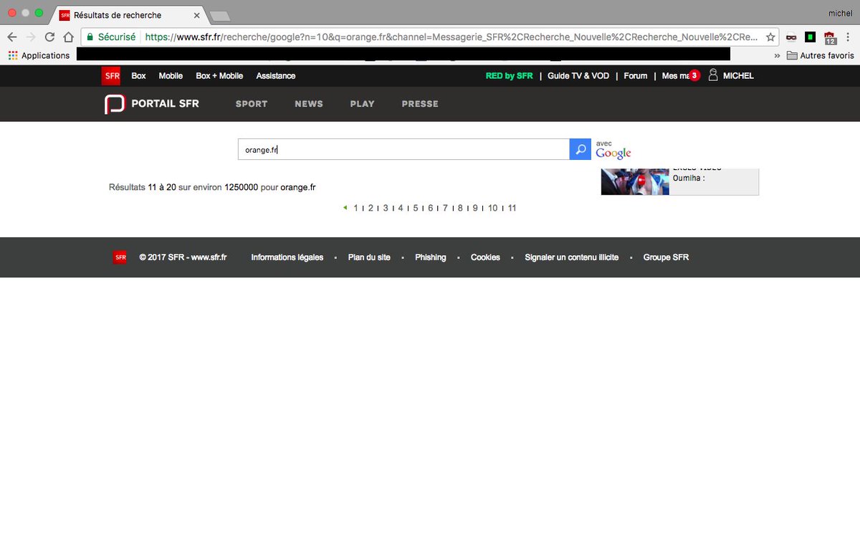Click the michel profile name in Chrome
The width and height of the screenshot is (860, 537).
pyautogui.click(x=840, y=13)
